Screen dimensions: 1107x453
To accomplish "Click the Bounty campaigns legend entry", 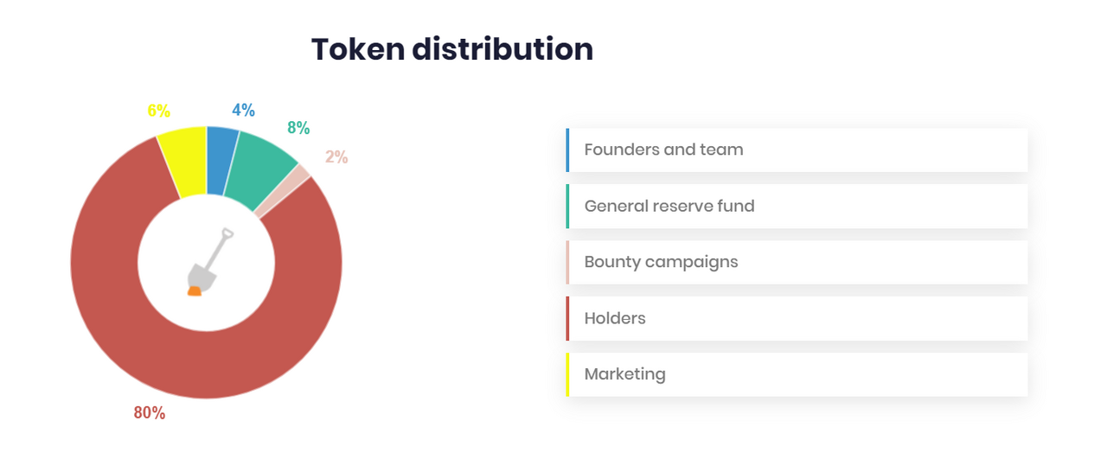I will 661,262.
